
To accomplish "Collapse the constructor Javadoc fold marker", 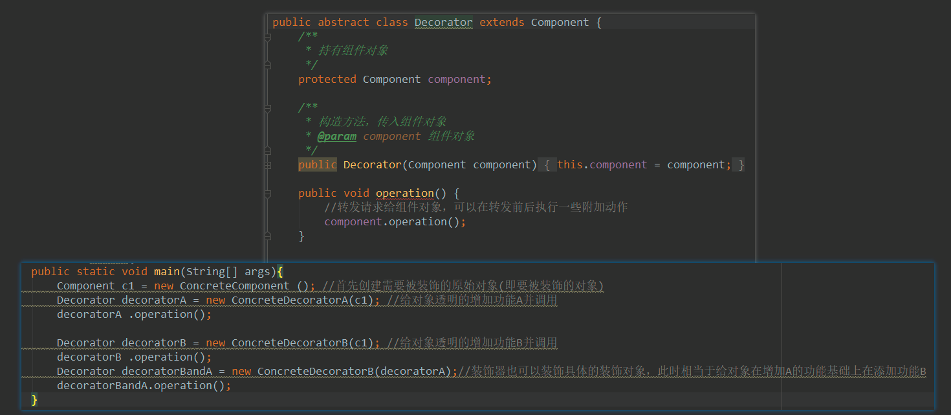I will pos(268,108).
